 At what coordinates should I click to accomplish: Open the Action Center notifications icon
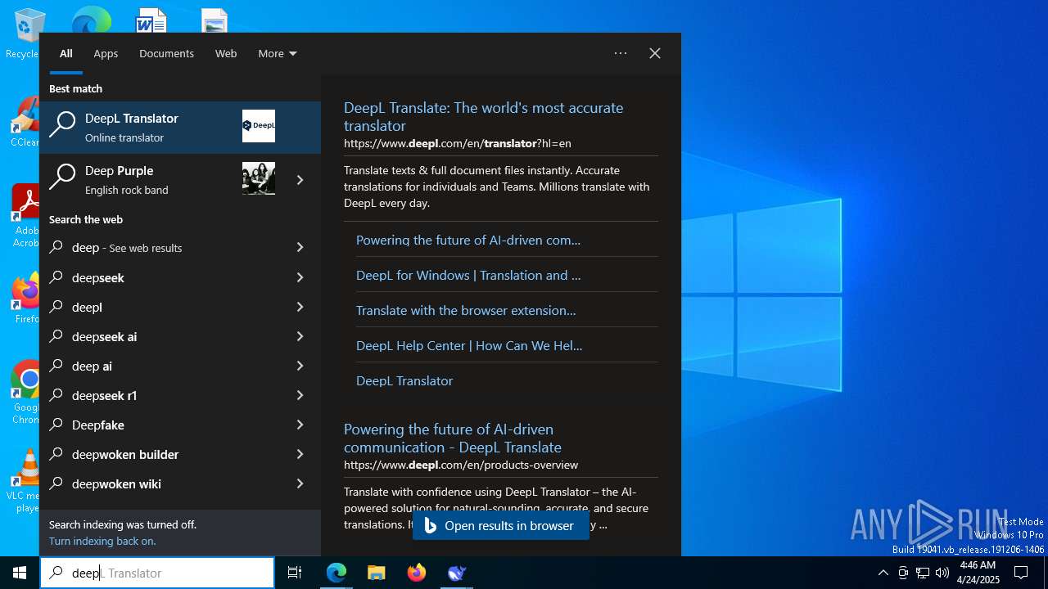1021,573
